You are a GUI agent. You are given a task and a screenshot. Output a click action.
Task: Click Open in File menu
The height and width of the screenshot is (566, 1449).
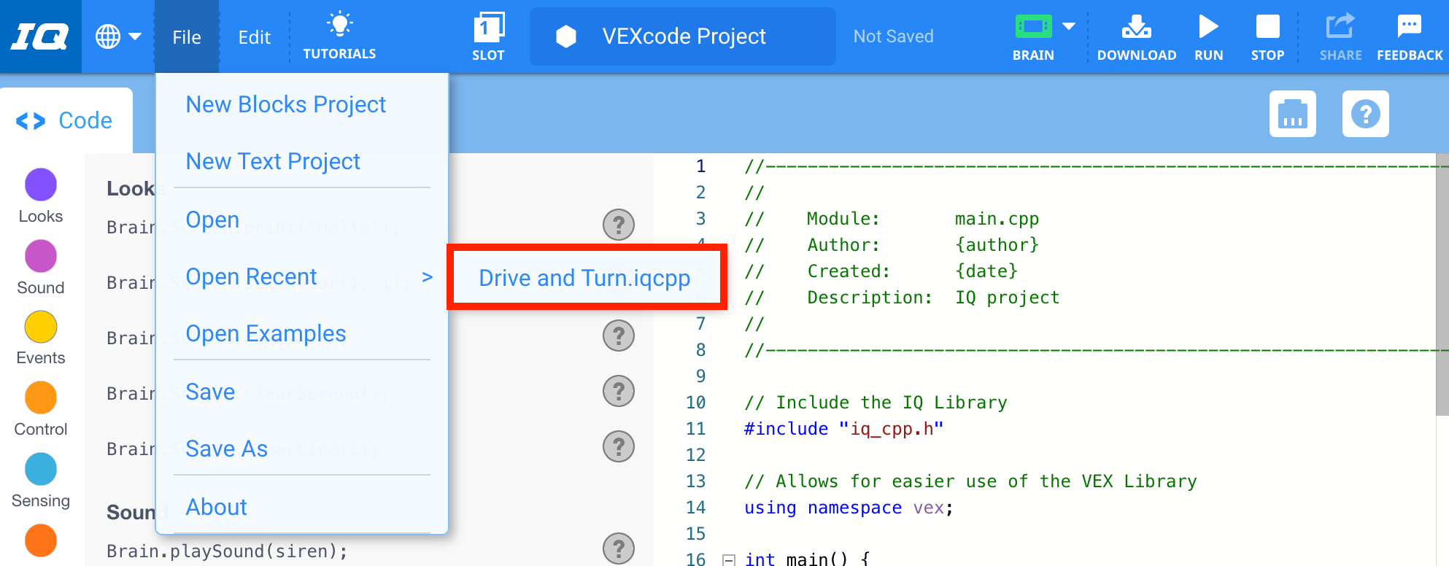click(212, 220)
